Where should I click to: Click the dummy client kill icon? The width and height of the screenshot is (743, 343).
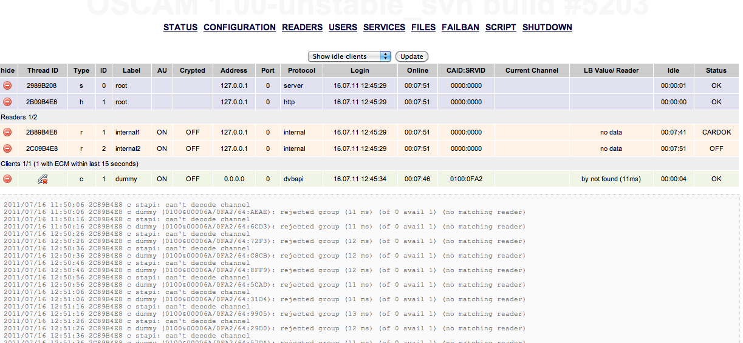pyautogui.click(x=43, y=179)
